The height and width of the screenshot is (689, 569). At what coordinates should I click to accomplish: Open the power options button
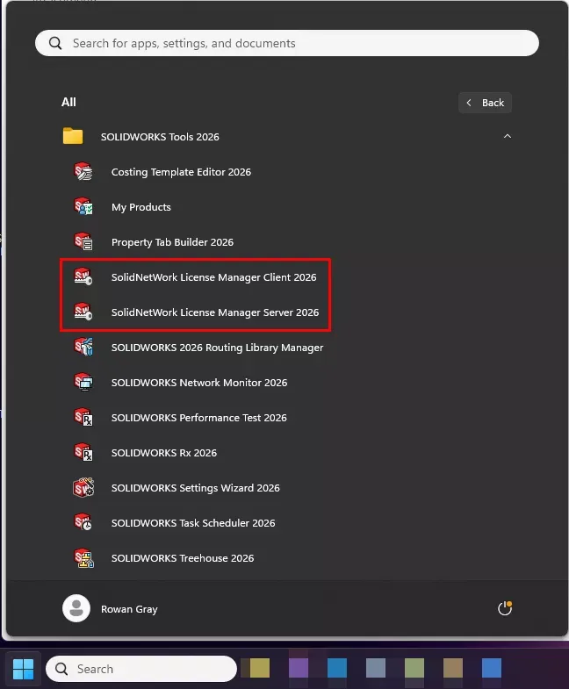(x=504, y=609)
